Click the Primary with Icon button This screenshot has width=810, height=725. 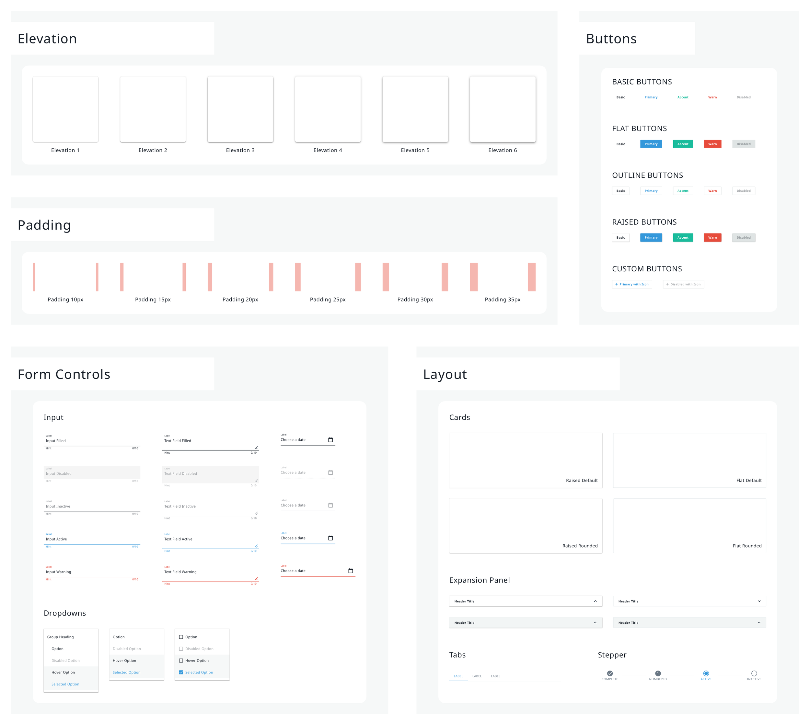point(632,284)
